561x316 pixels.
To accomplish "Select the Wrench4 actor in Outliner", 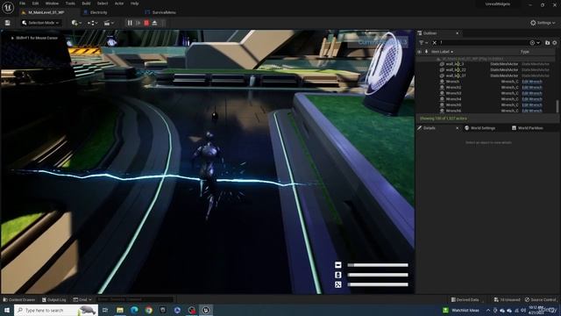I will pos(486,99).
